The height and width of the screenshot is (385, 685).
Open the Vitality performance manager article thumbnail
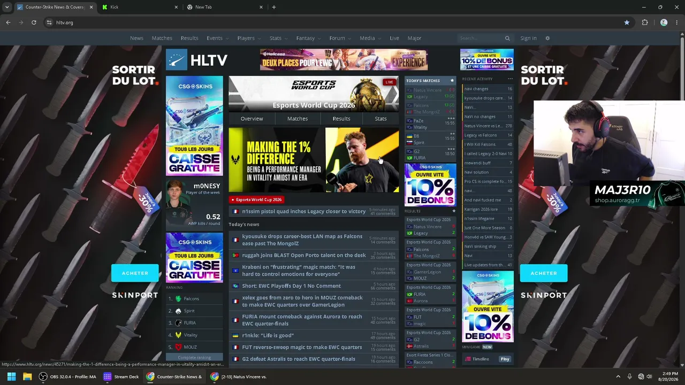pos(314,160)
